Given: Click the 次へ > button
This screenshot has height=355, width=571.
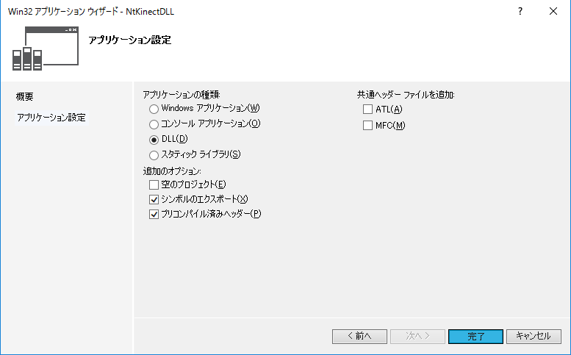Looking at the screenshot, I should [x=417, y=336].
